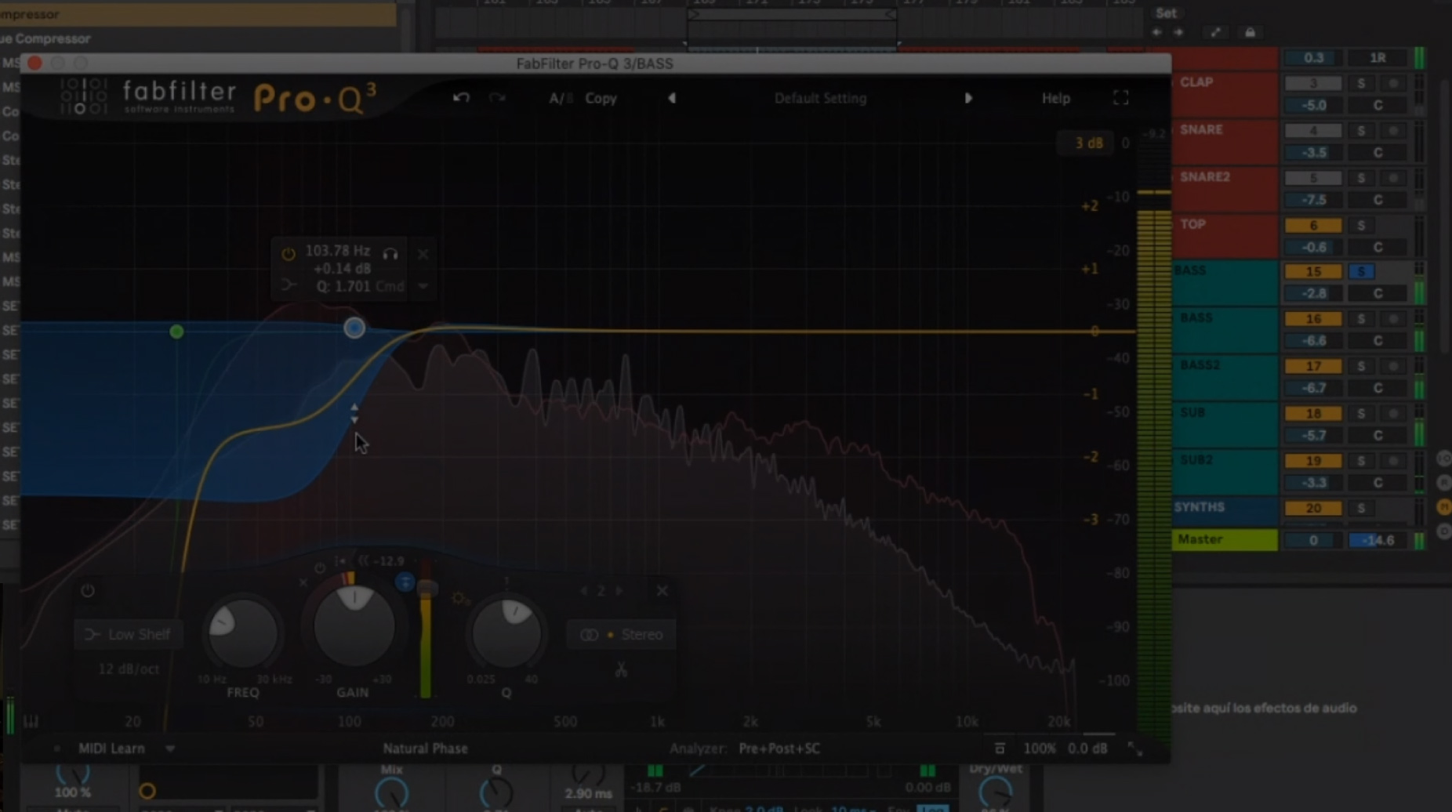Expand the band popup dropdown arrow
Viewport: 1452px width, 812px height.
[423, 286]
